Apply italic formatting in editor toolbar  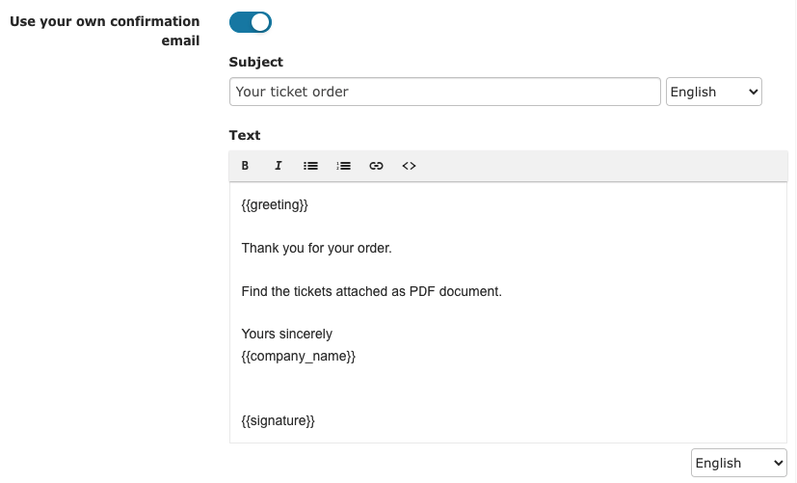(x=279, y=166)
